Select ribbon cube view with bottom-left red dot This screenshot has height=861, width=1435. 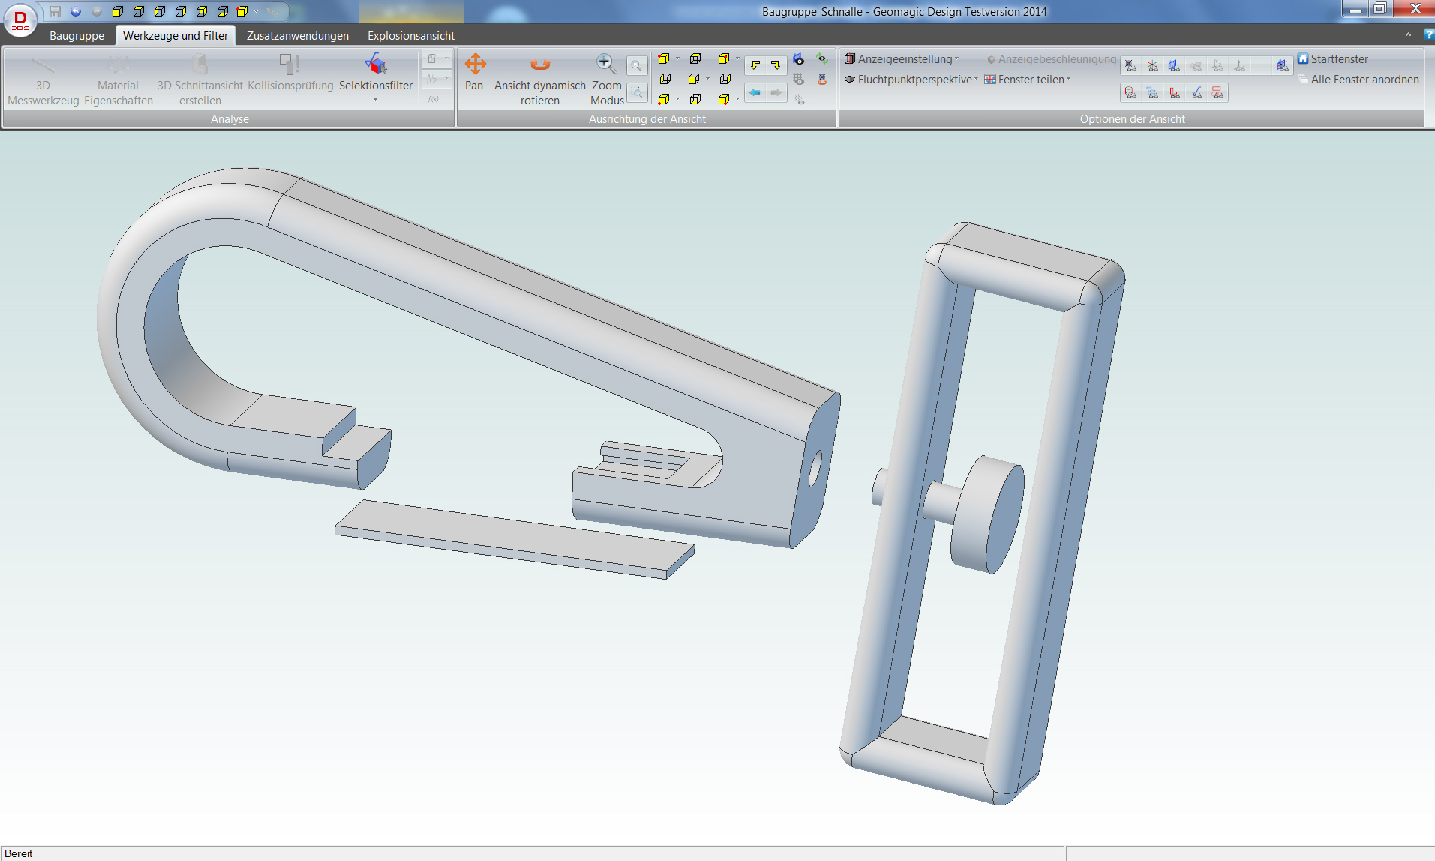[664, 99]
